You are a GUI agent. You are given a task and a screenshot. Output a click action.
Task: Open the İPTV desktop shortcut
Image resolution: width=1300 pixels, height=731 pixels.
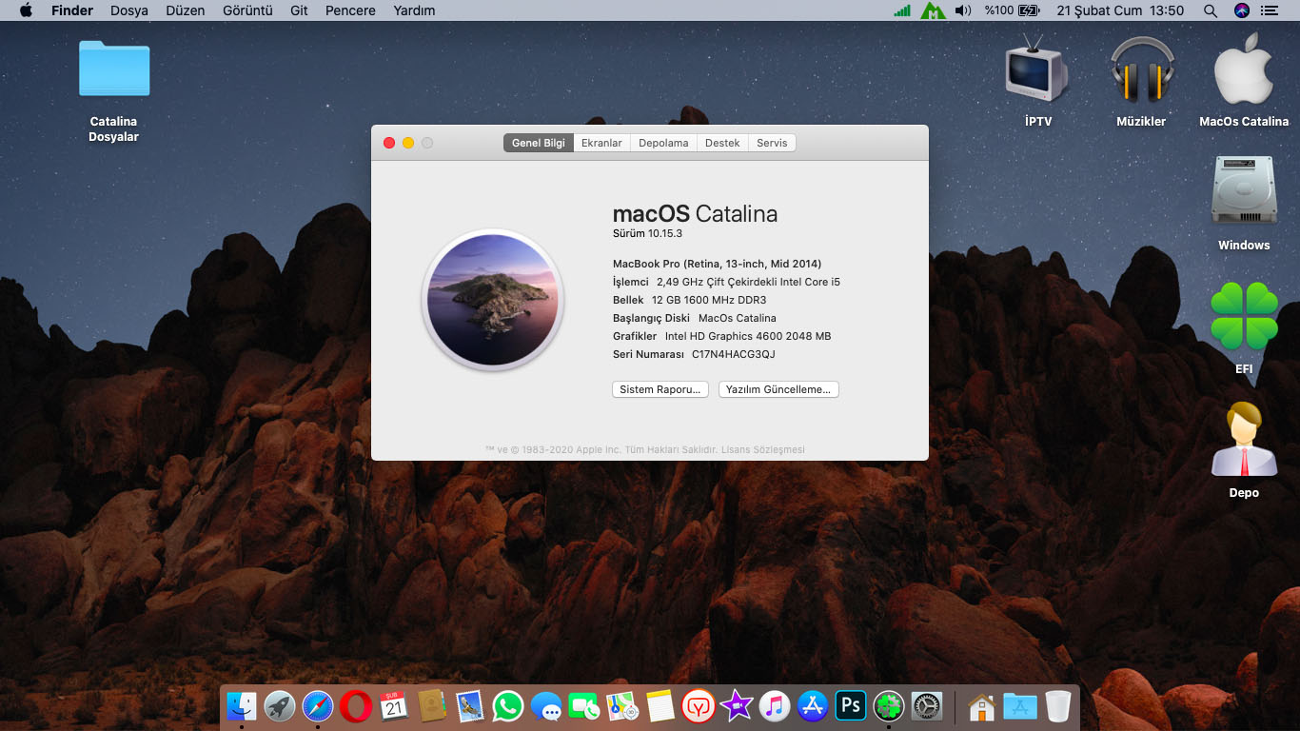(x=1037, y=70)
